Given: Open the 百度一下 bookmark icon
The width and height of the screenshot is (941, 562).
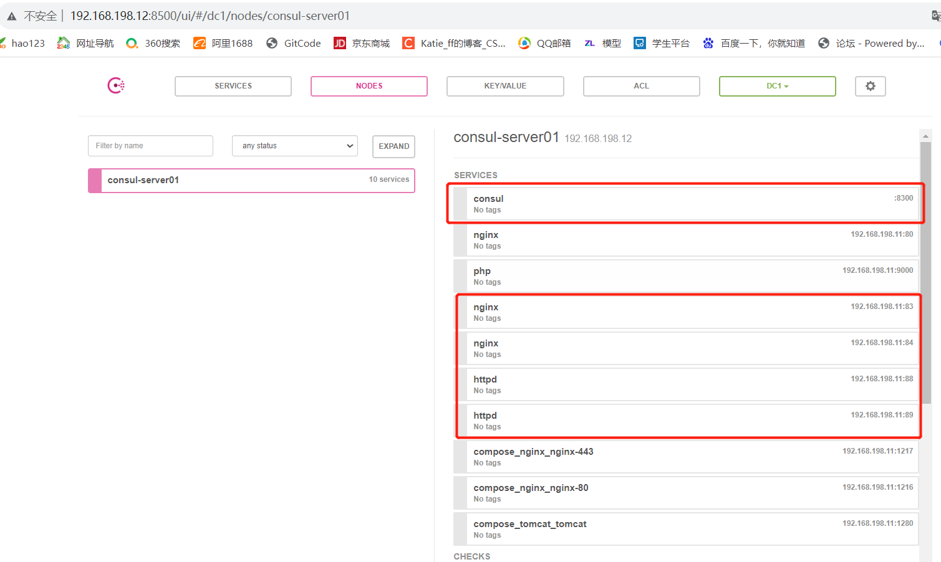Looking at the screenshot, I should tap(708, 43).
